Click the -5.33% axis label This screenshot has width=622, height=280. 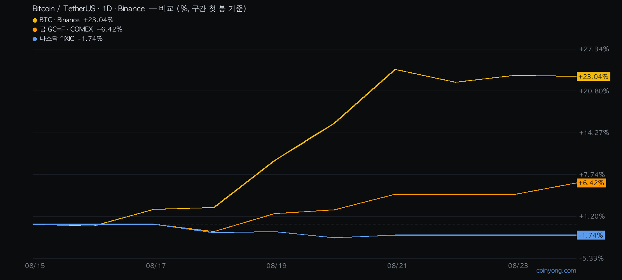(591, 258)
